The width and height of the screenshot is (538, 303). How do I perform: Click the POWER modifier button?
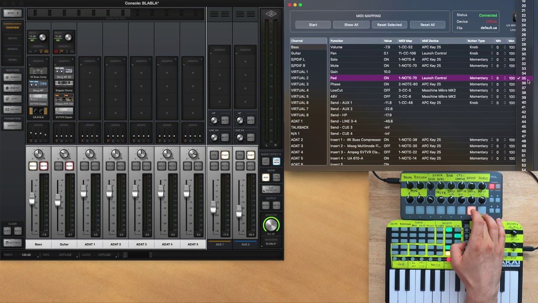[x=13, y=77]
